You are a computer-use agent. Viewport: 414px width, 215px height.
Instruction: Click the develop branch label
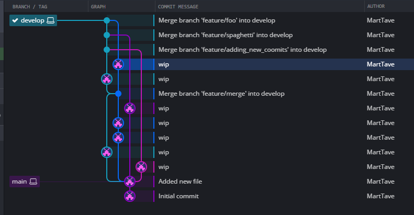(33, 20)
